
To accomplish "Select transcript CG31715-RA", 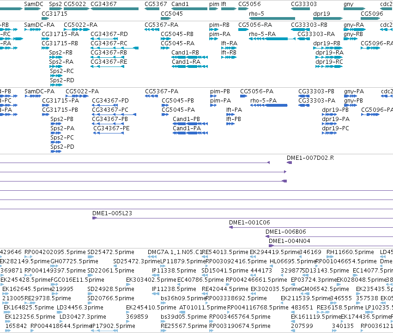I will coord(60,34).
